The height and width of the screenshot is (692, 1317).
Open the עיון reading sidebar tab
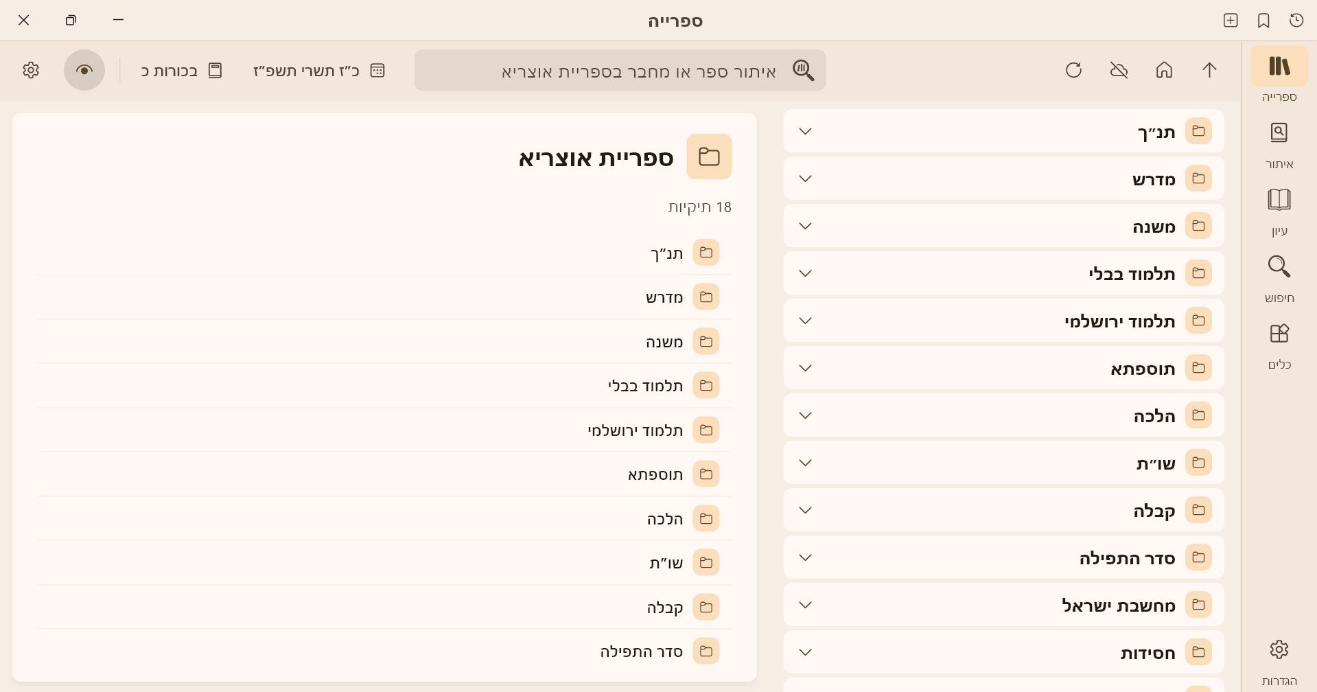pos(1279,211)
